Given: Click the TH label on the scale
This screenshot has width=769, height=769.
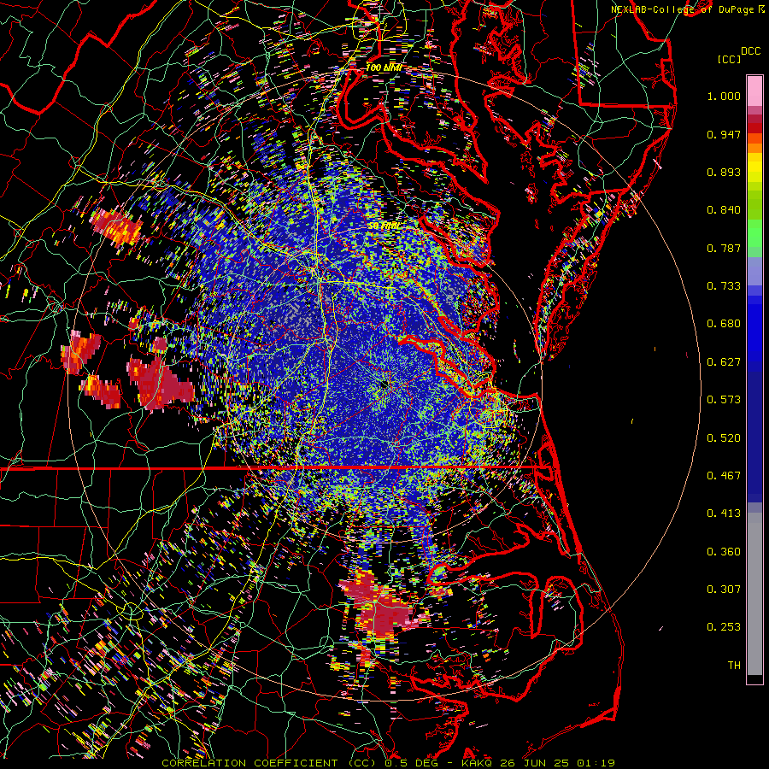Looking at the screenshot, I should pos(734,666).
